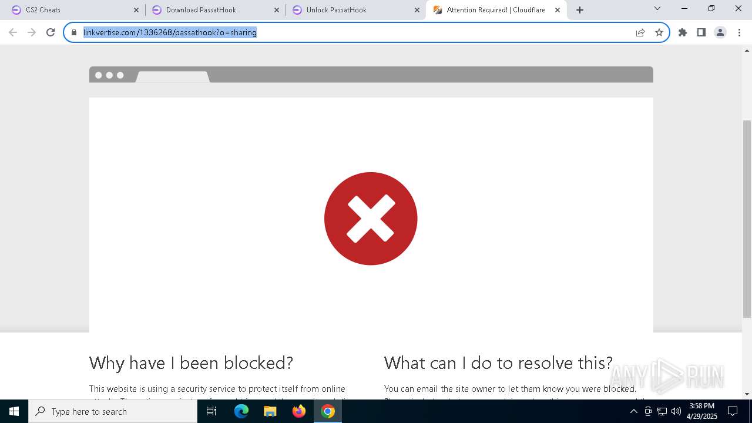Open a new browser tab
Viewport: 752px width, 423px height.
point(580,10)
